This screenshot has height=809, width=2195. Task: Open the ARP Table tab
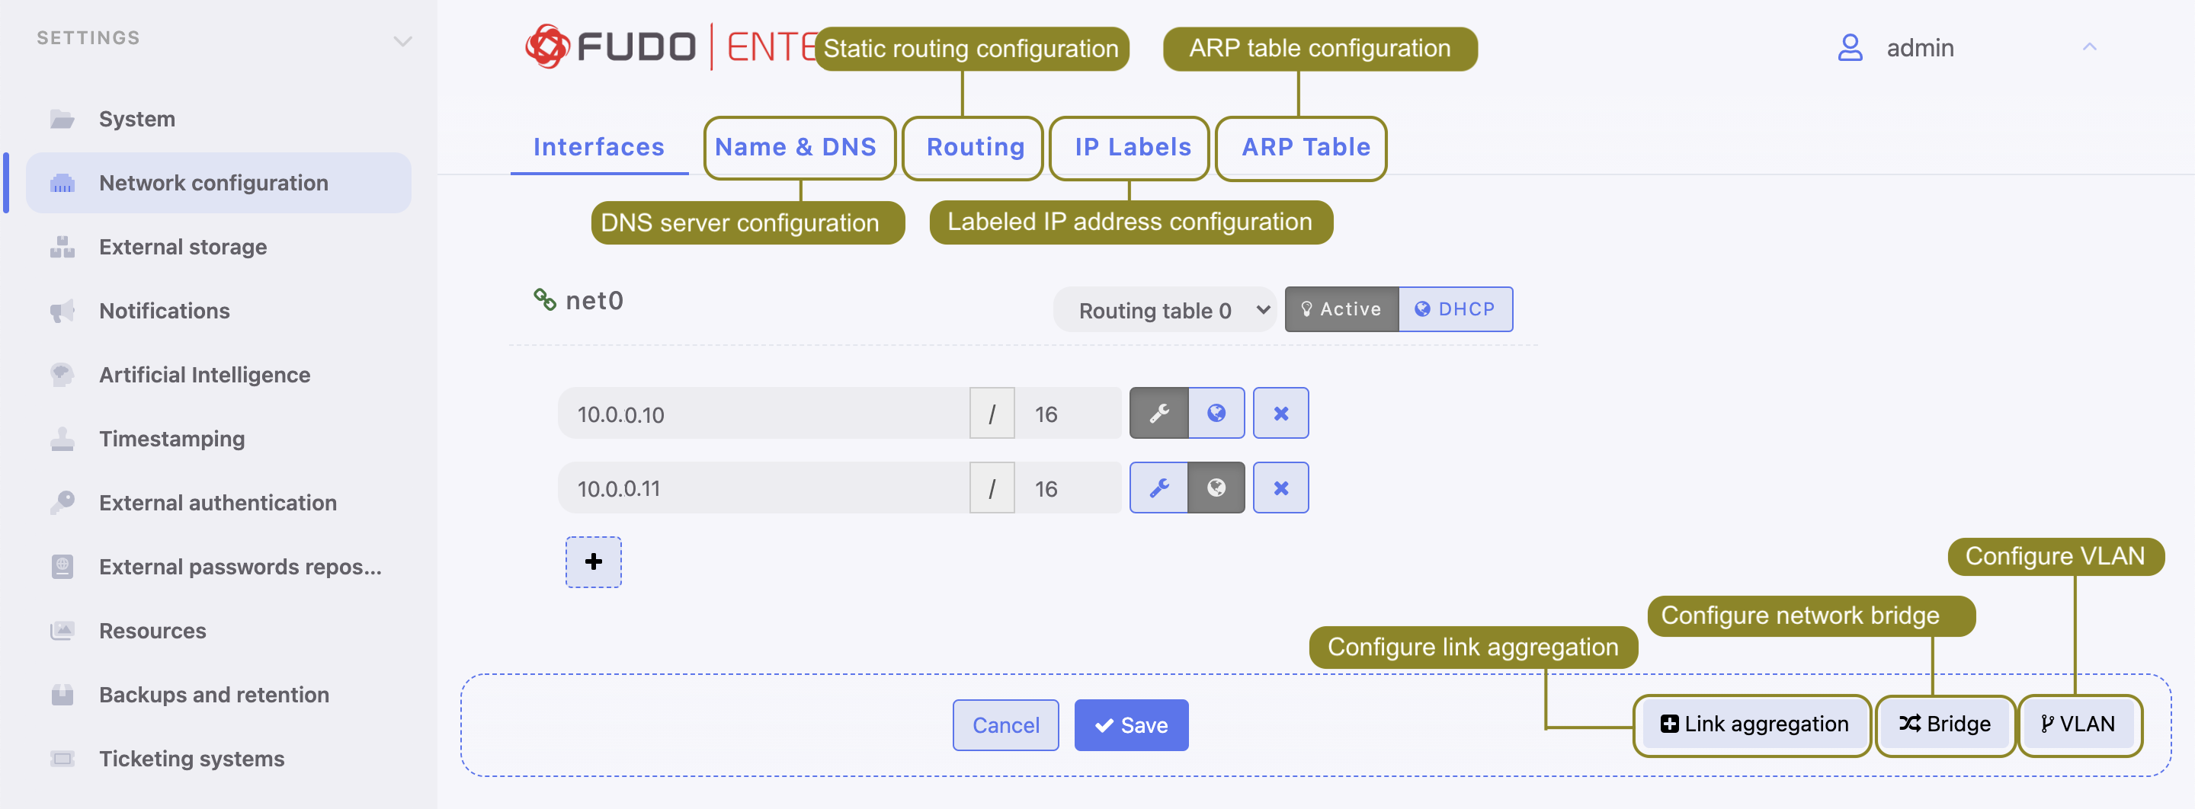click(1306, 147)
